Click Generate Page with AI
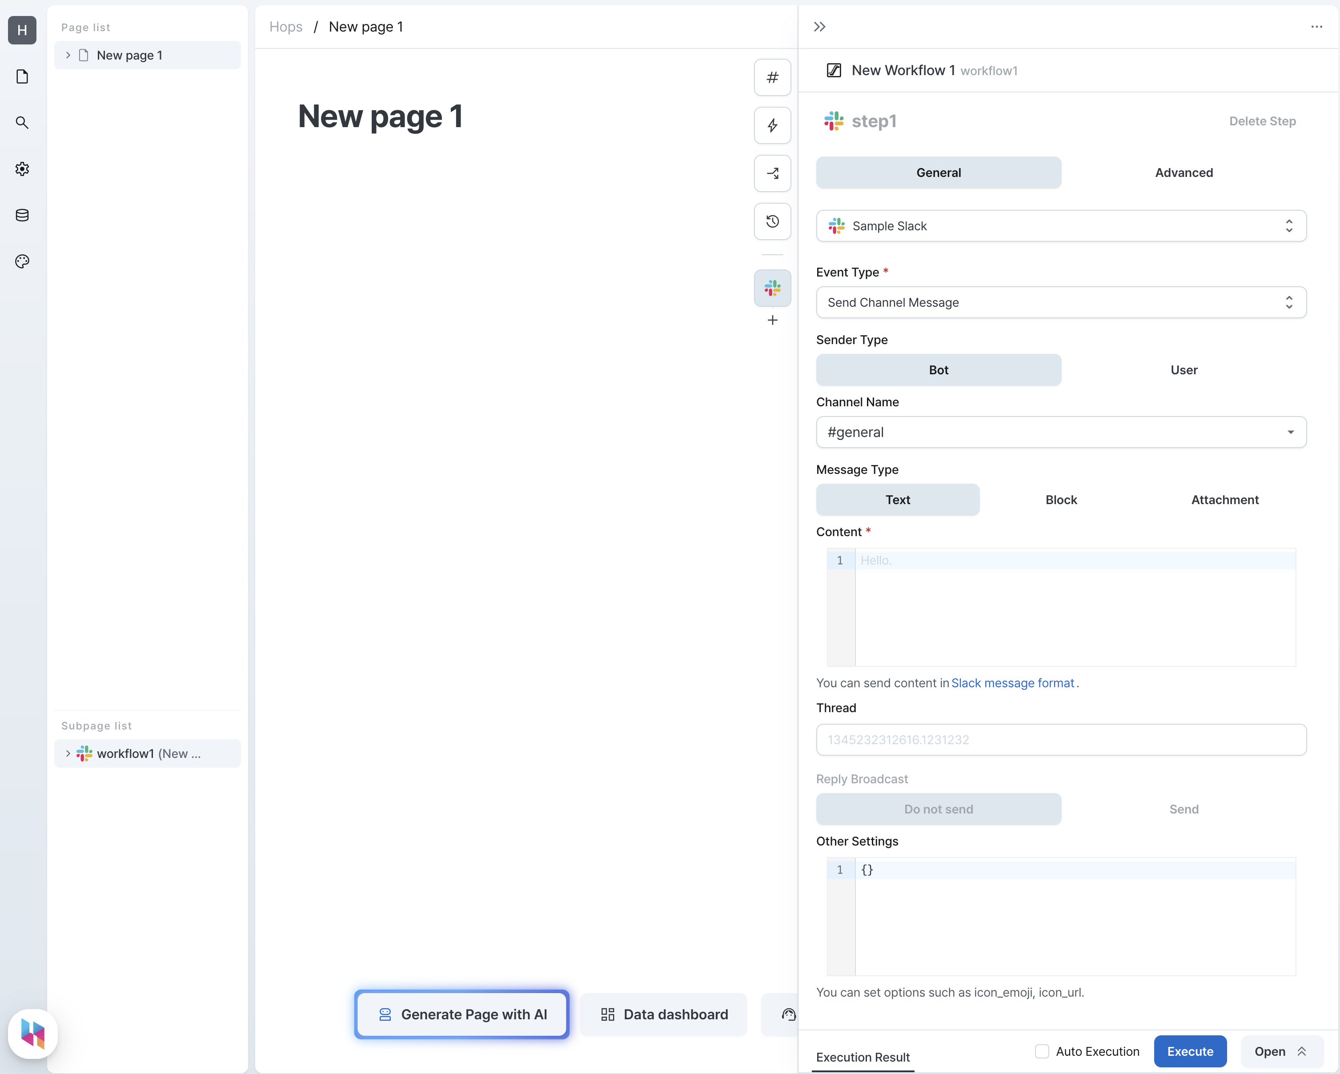 coord(461,1014)
